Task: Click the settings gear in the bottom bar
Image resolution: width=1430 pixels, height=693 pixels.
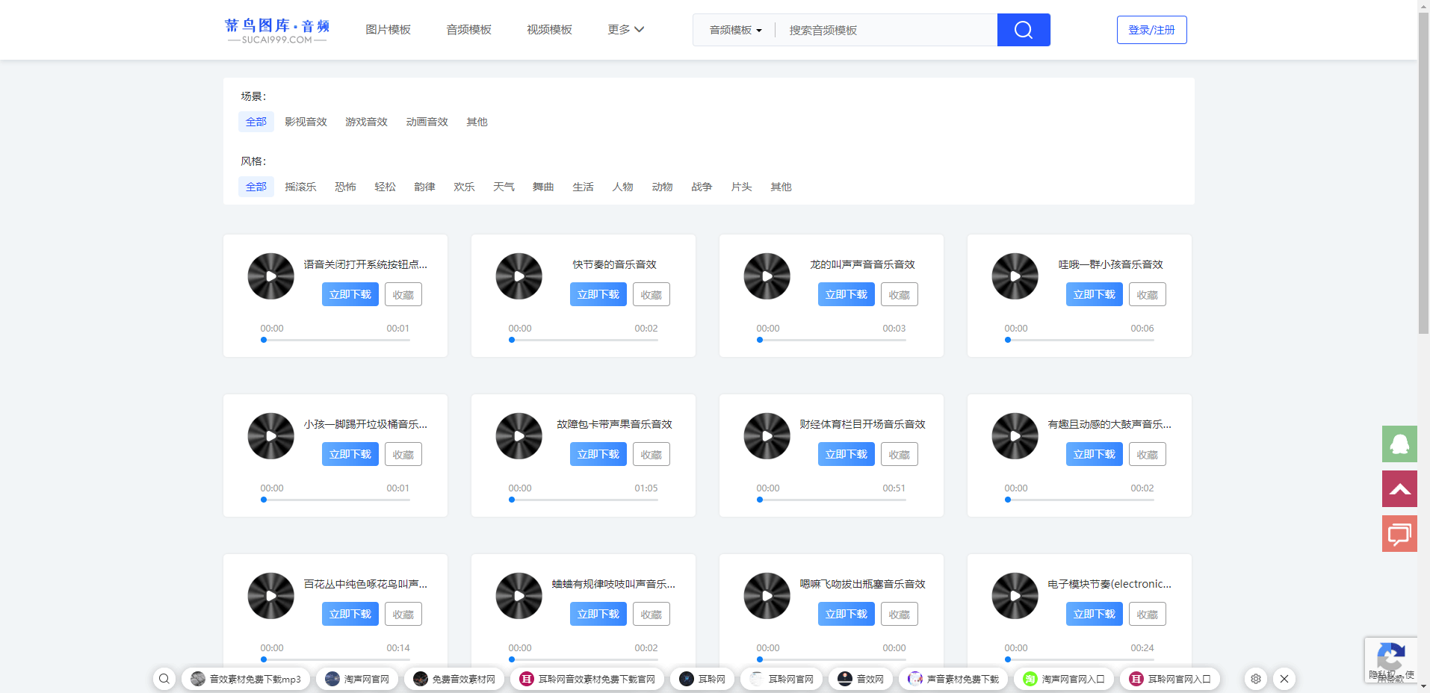Action: pyautogui.click(x=1255, y=679)
